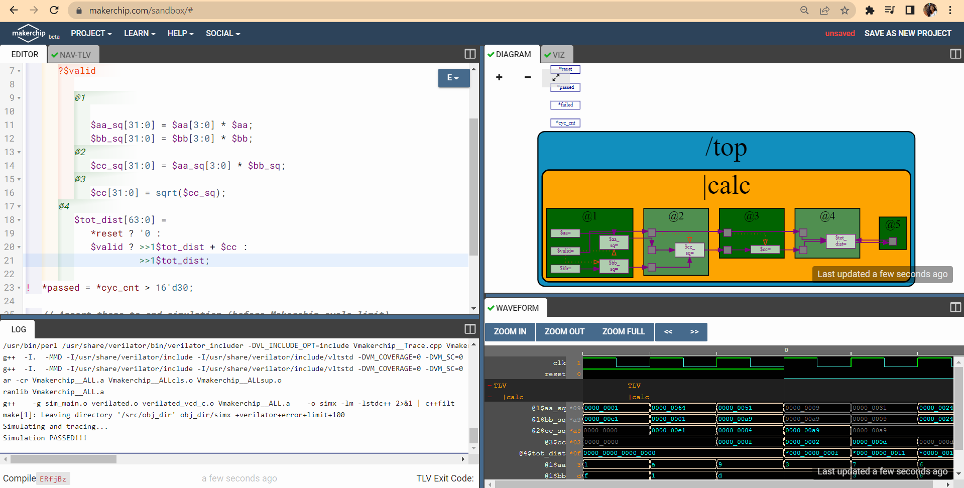Viewport: 964px width, 488px height.
Task: Split the Log panel with its split-view icon
Action: coord(470,328)
